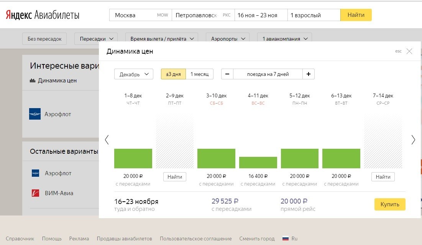This screenshot has height=245, width=422.
Task: Open the Справочник footer link
Action: point(20,238)
